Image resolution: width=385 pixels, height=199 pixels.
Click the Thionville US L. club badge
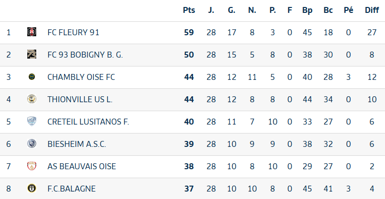(32, 99)
